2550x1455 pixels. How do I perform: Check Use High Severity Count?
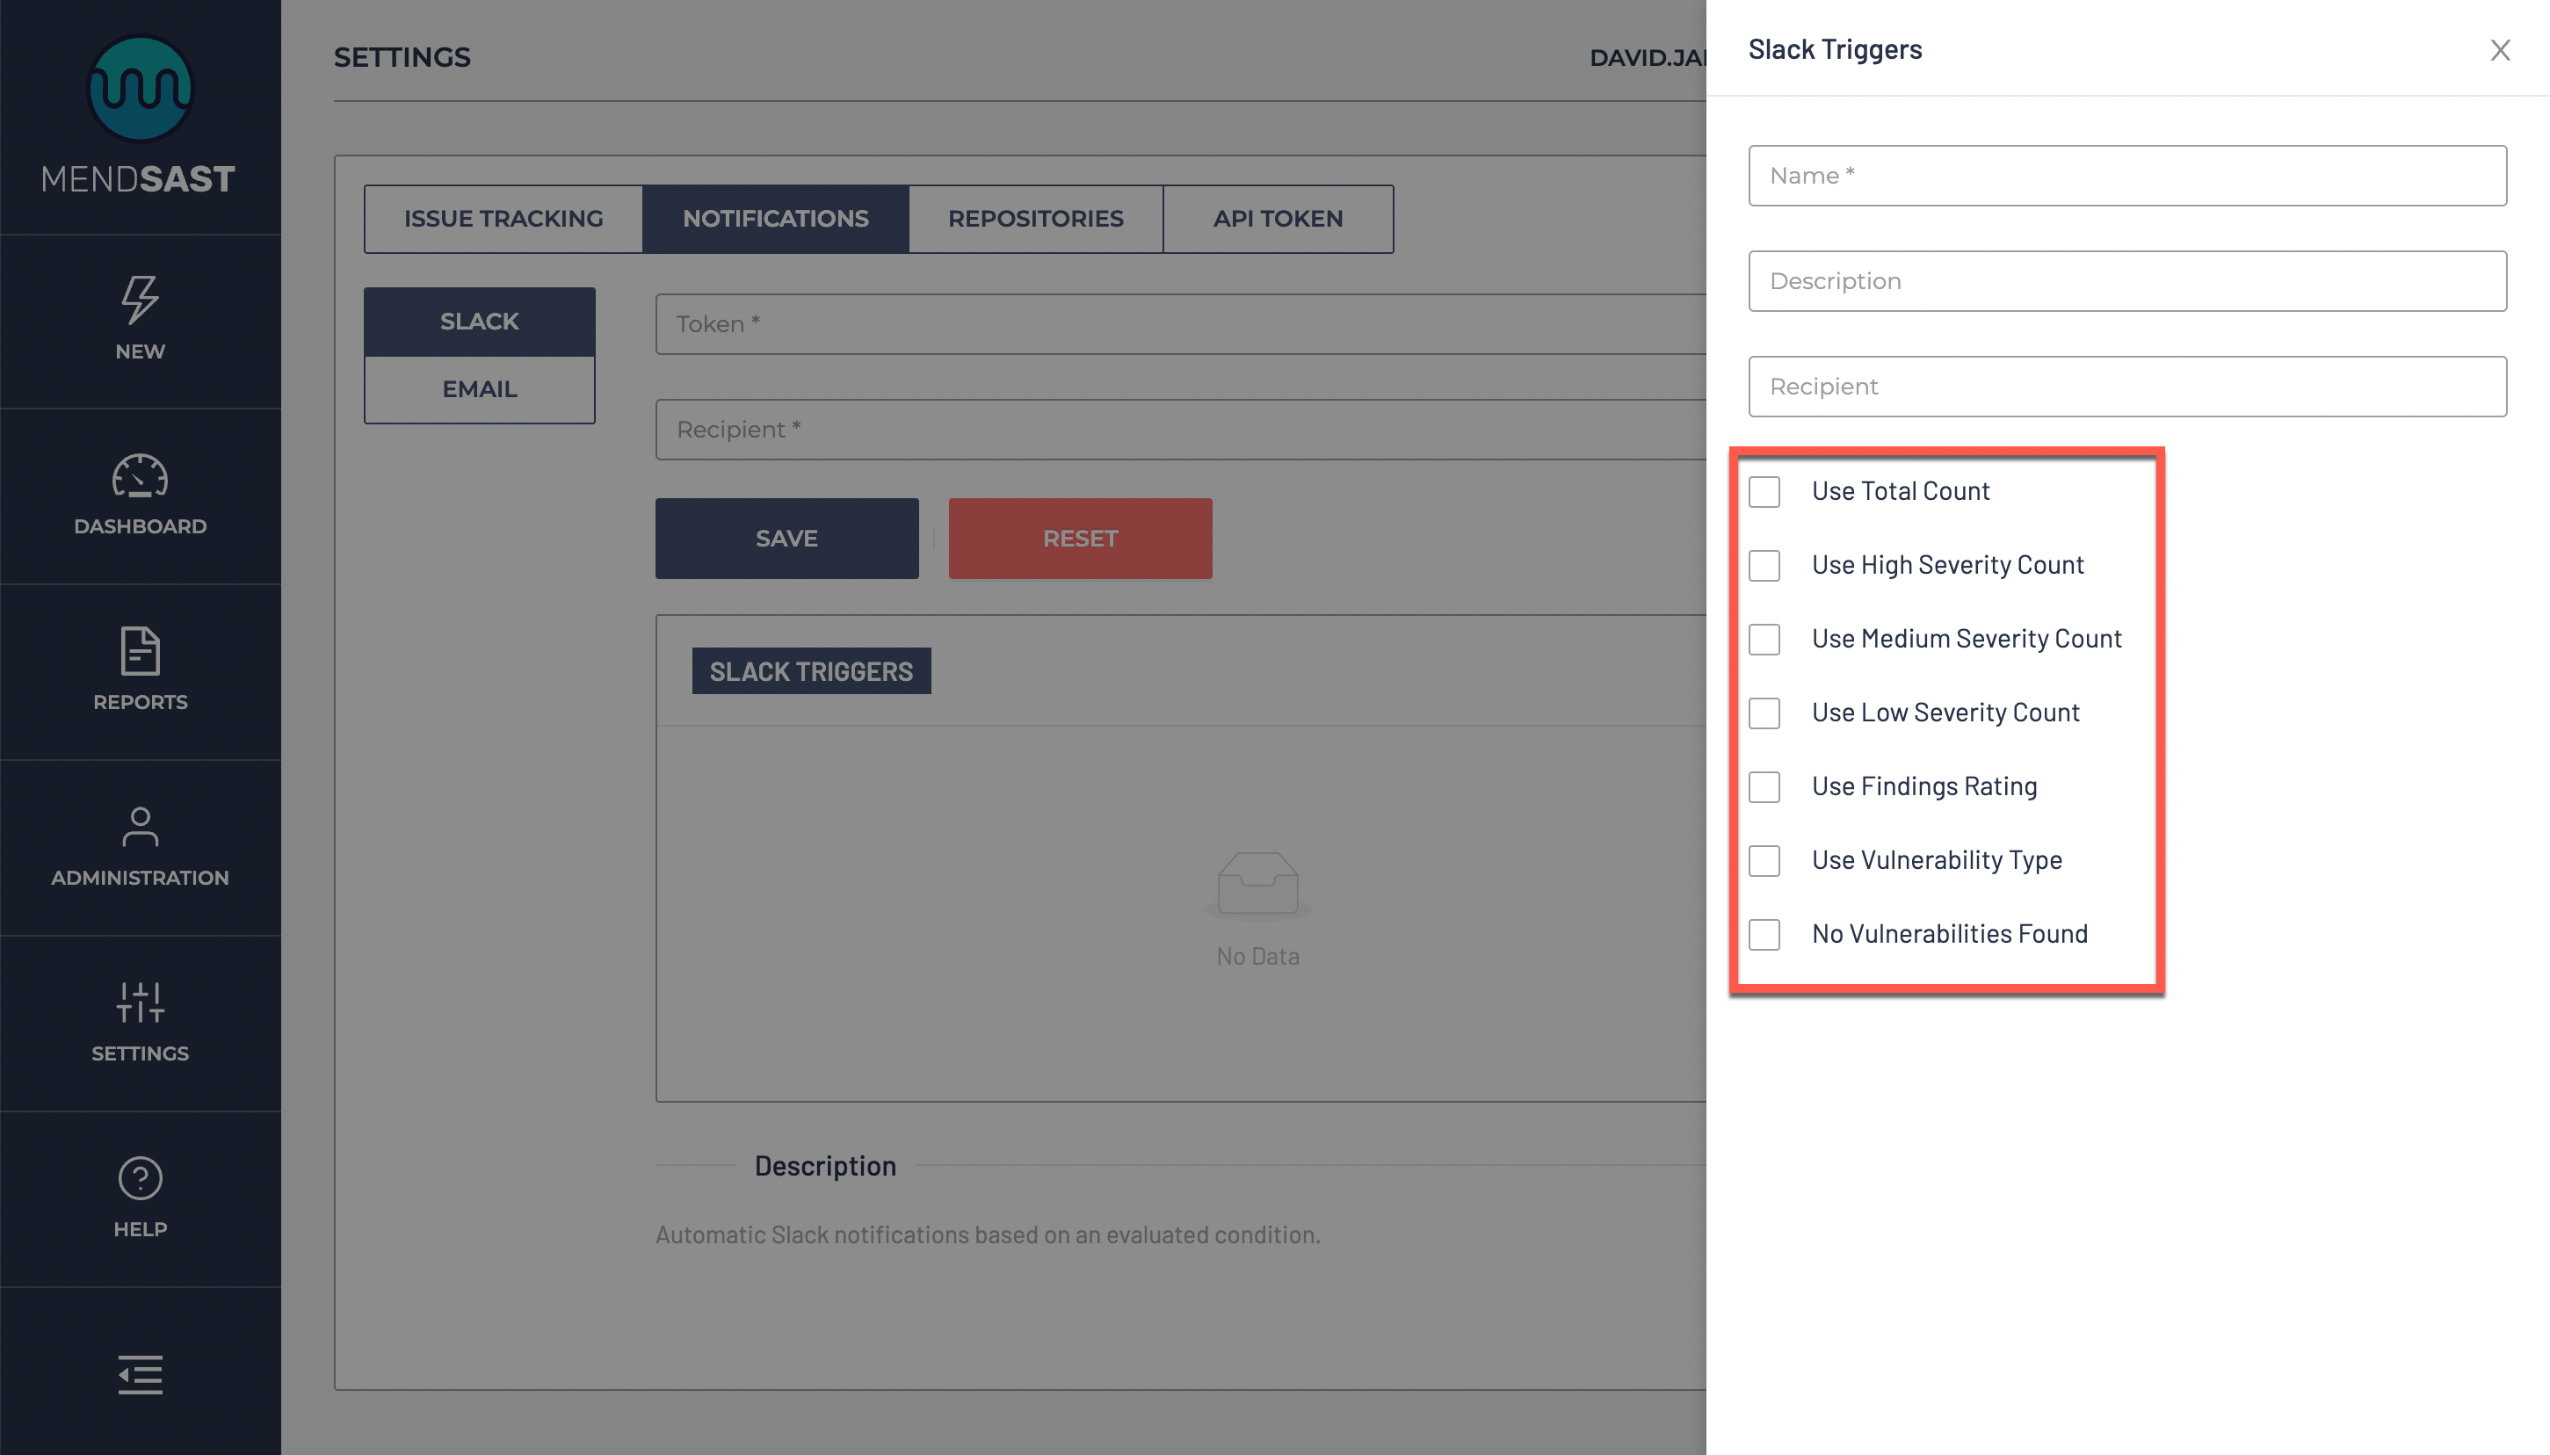point(1764,566)
